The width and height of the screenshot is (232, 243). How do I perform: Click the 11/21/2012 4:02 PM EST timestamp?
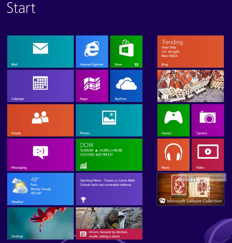click(96, 155)
